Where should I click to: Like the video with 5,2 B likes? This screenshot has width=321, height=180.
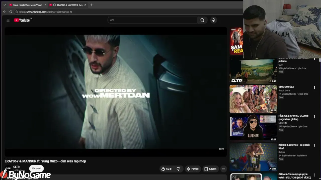pyautogui.click(x=166, y=169)
